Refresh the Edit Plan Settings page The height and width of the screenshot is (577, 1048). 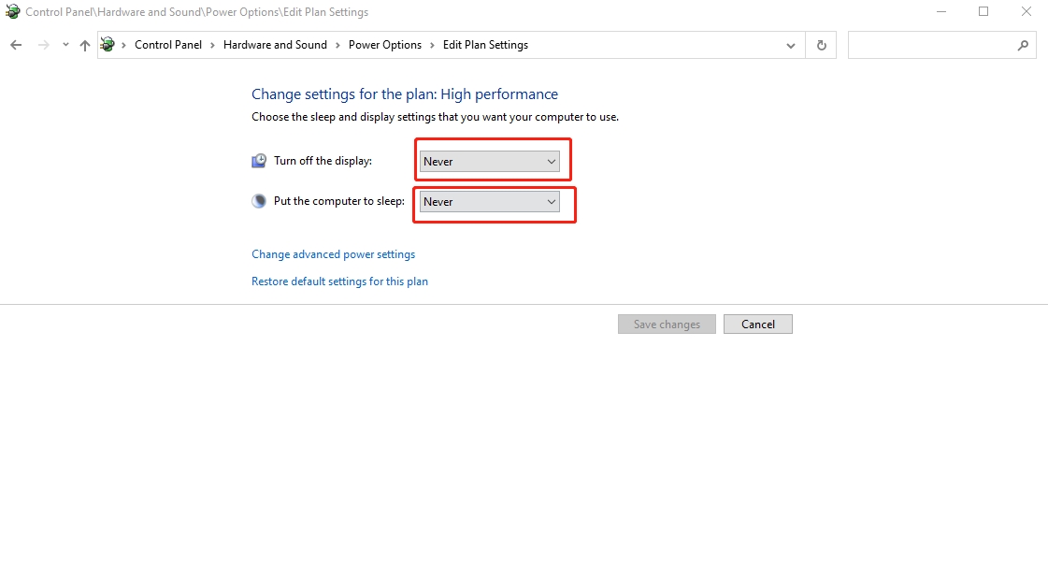point(822,45)
